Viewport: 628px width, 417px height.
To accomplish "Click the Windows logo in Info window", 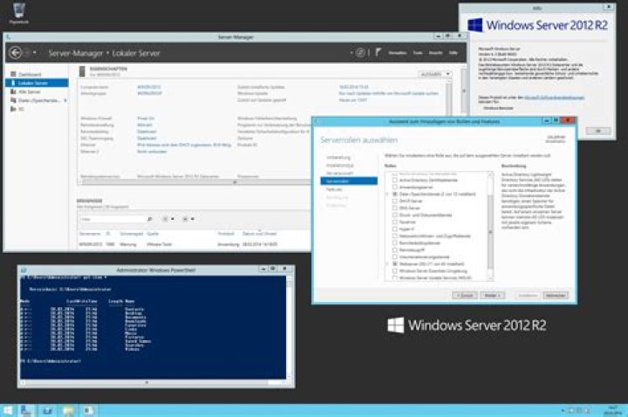I will (475, 24).
